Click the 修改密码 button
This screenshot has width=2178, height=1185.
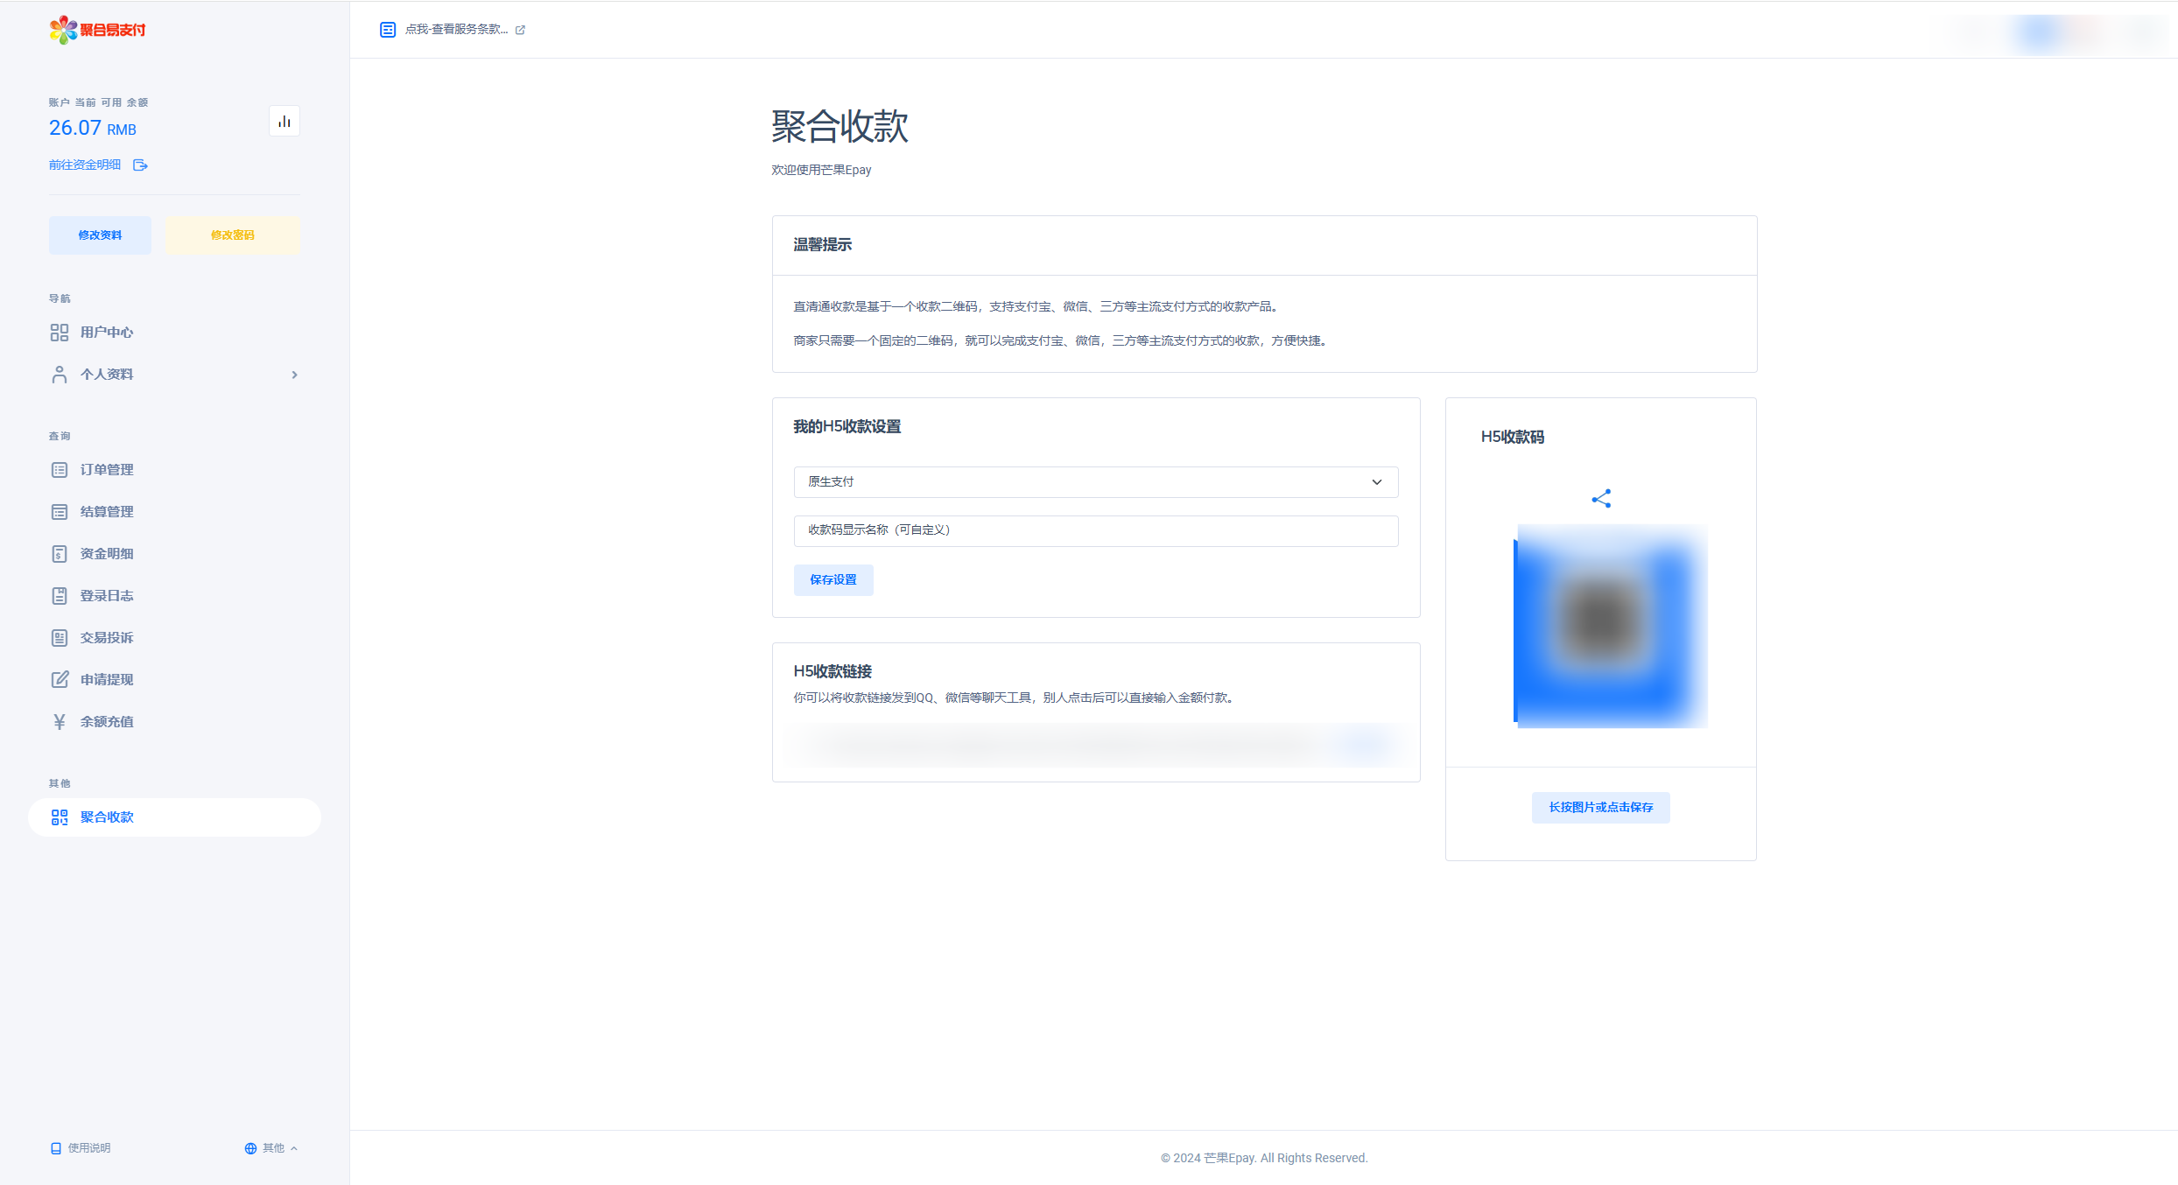233,235
